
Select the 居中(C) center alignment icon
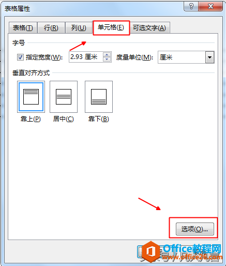[64, 97]
